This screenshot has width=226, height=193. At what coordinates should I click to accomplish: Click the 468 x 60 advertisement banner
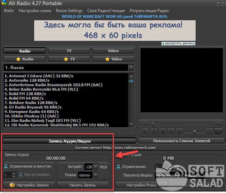pos(115,30)
